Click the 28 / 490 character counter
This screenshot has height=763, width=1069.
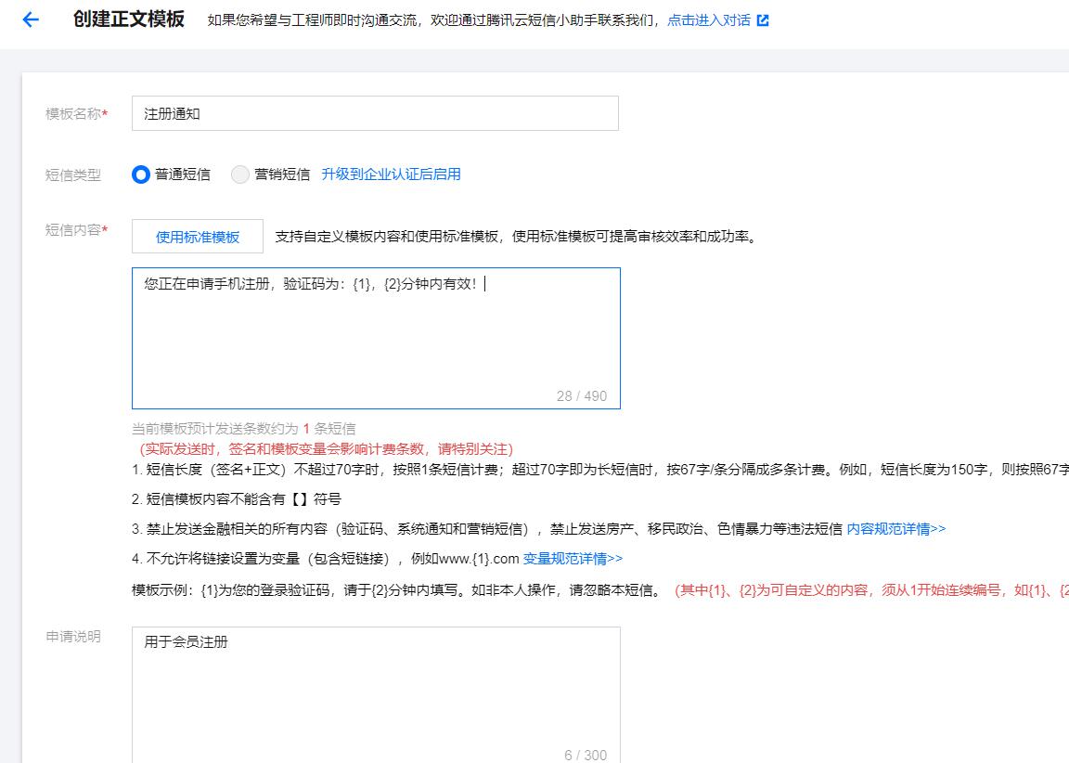click(x=582, y=396)
